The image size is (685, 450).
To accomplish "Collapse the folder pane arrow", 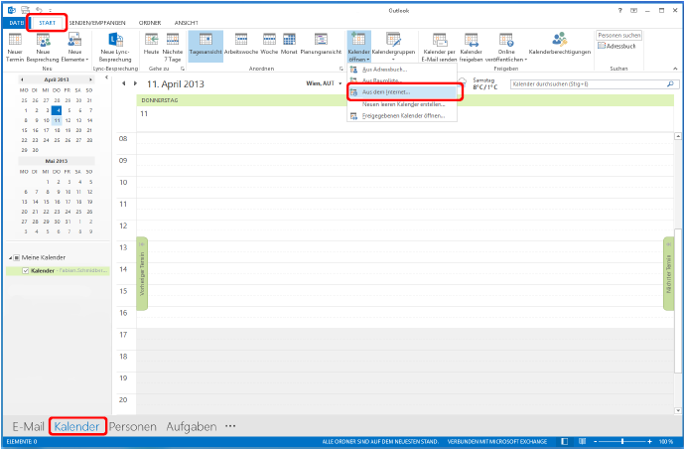I will pyautogui.click(x=106, y=77).
